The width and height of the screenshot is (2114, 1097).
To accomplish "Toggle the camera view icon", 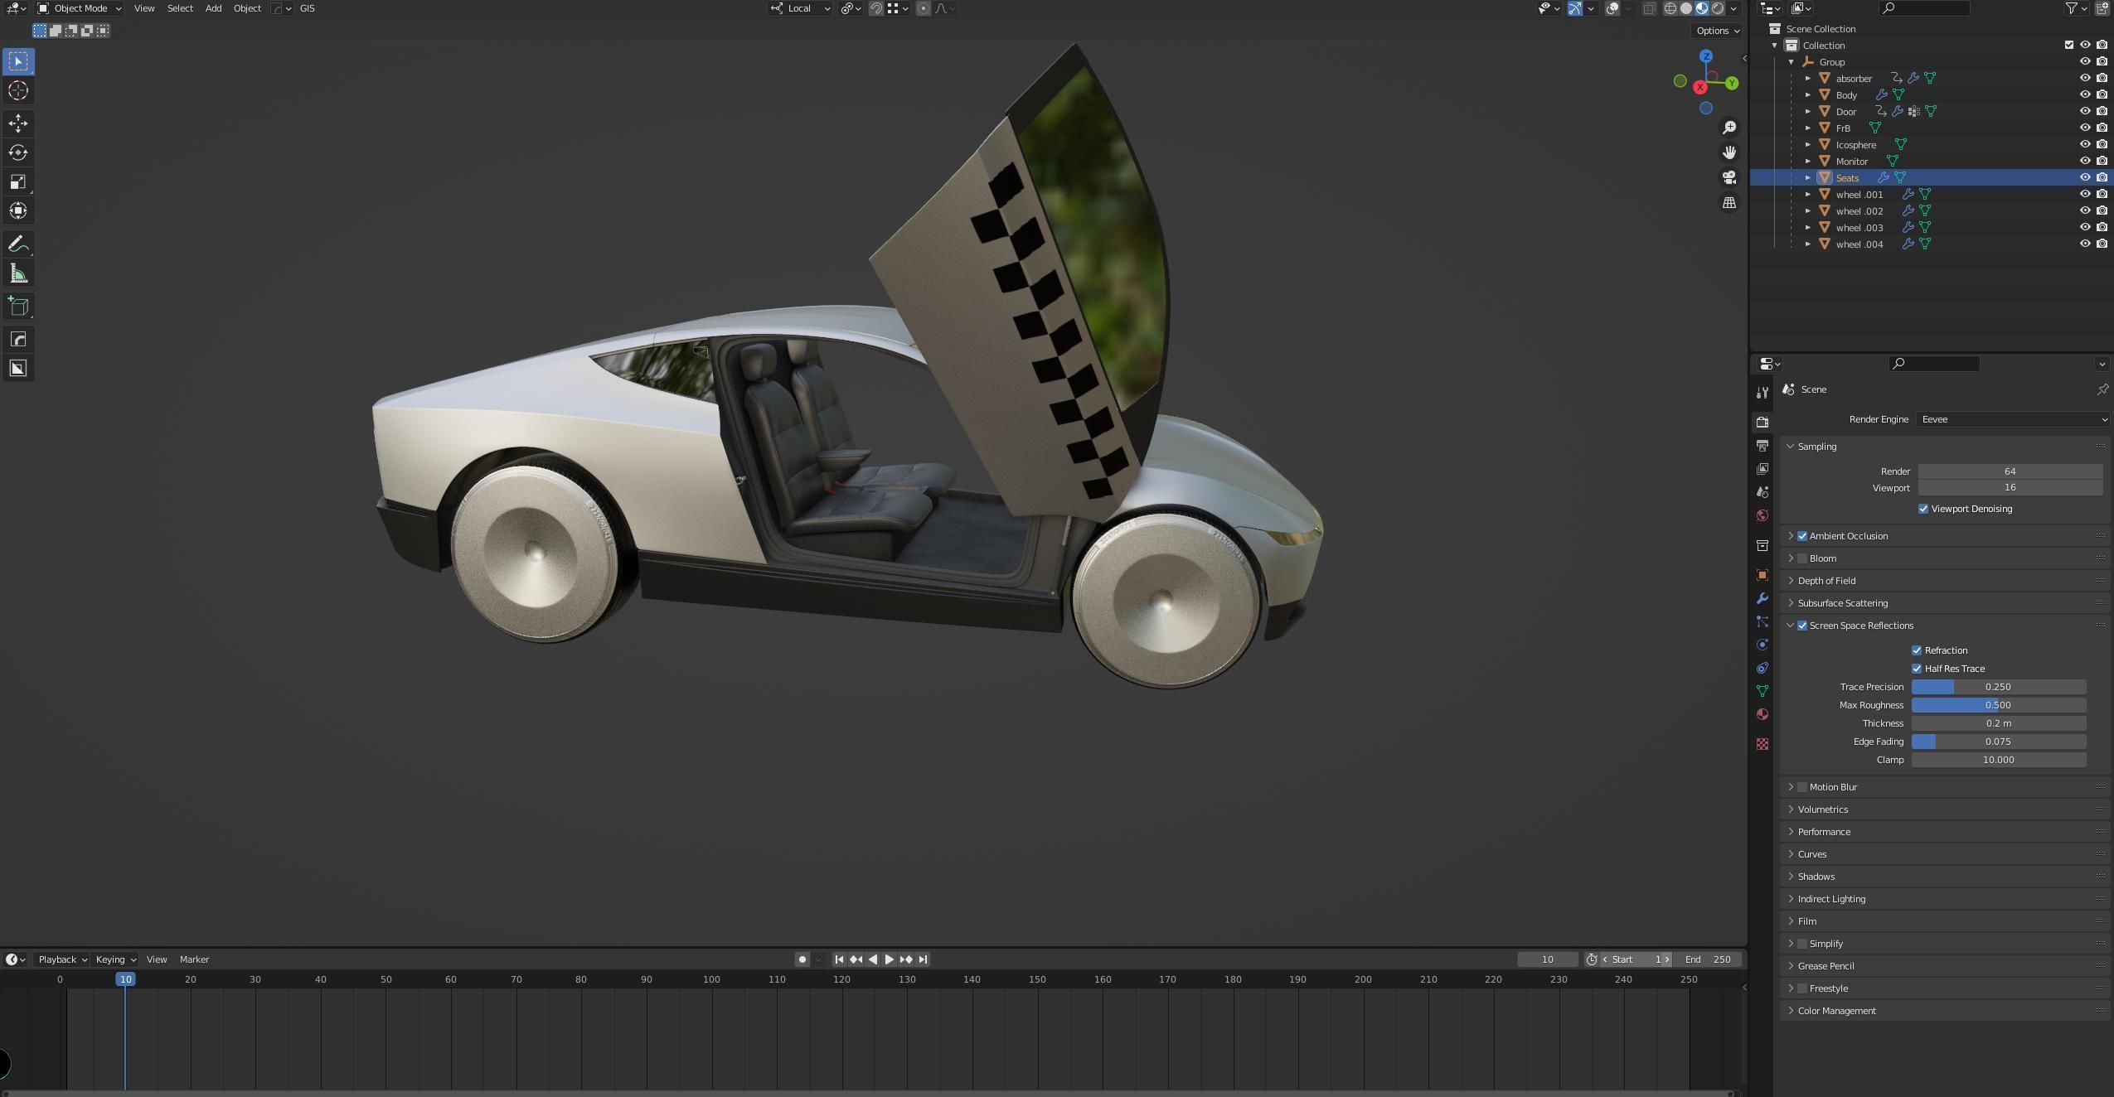I will (x=1729, y=177).
